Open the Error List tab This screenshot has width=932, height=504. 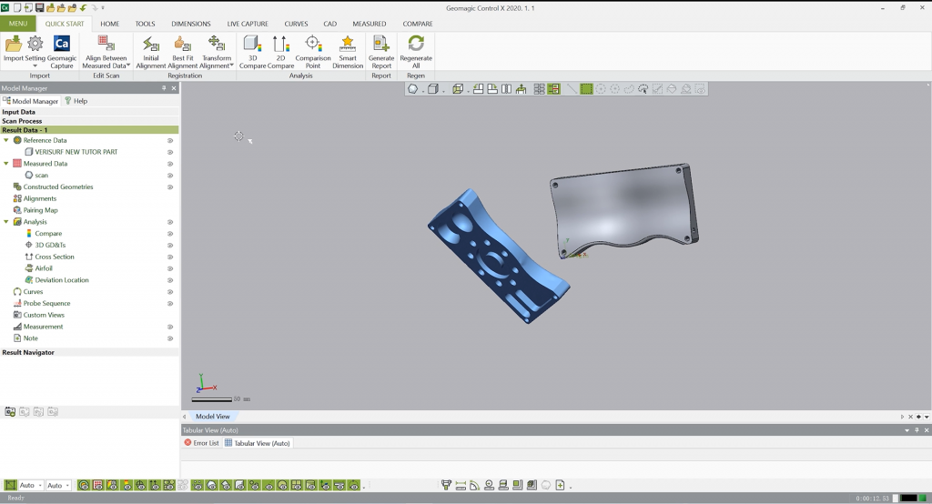201,443
